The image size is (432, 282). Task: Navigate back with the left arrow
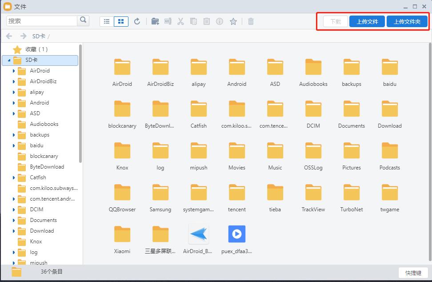pyautogui.click(x=9, y=36)
